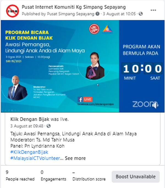
Task: Play the shared live video thumbnail
Action: pos(82,66)
